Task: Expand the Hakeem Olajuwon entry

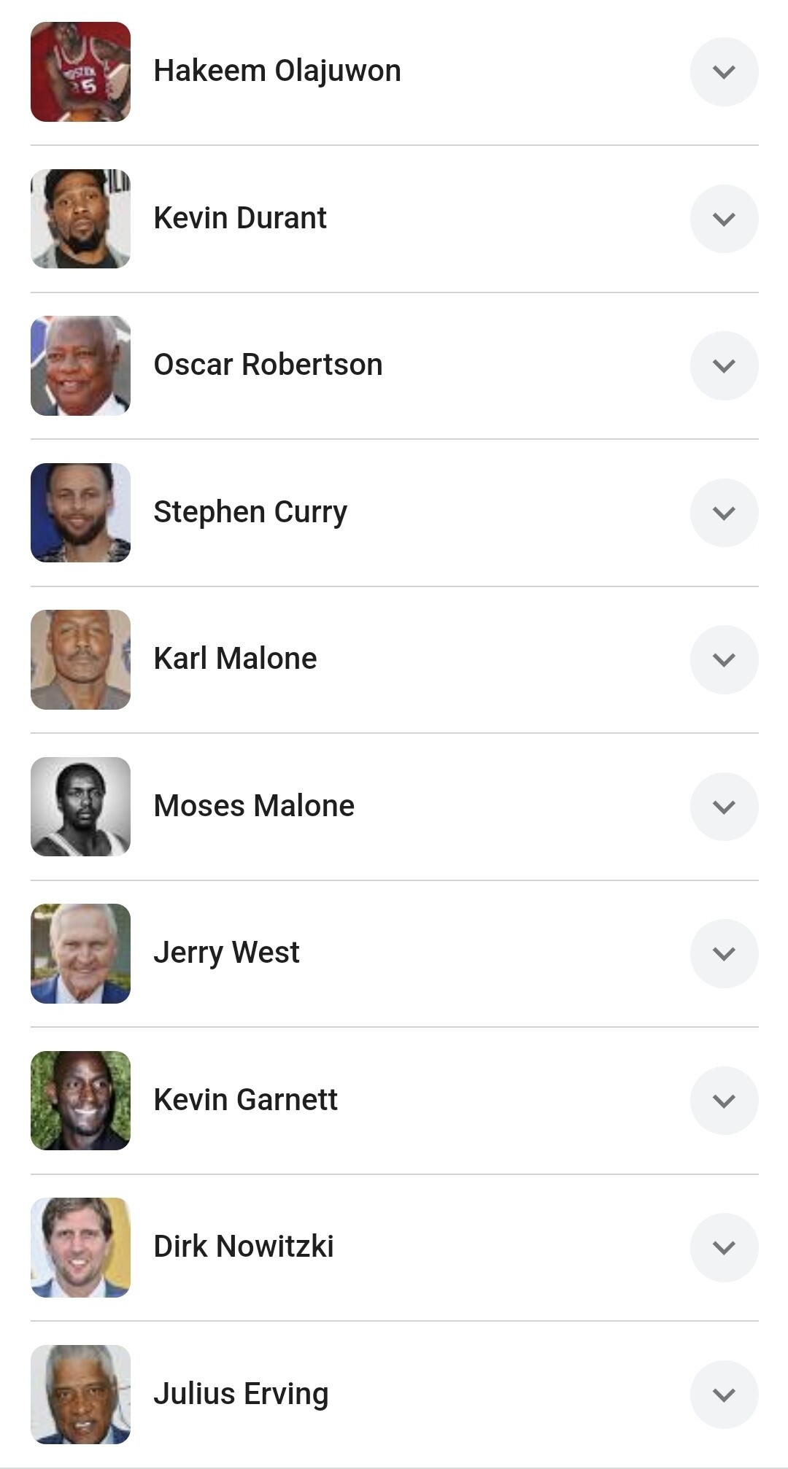Action: pyautogui.click(x=724, y=71)
